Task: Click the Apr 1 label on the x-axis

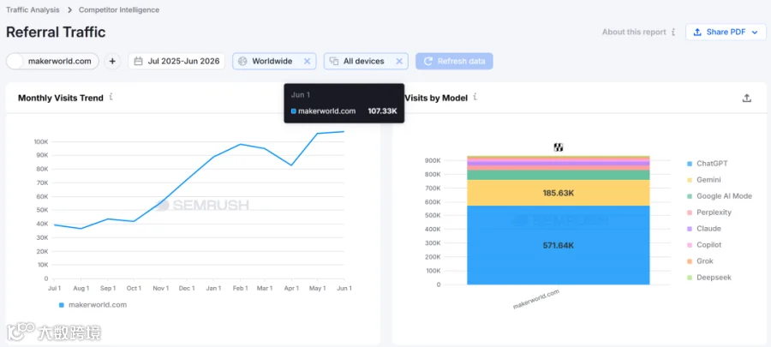Action: tap(291, 288)
